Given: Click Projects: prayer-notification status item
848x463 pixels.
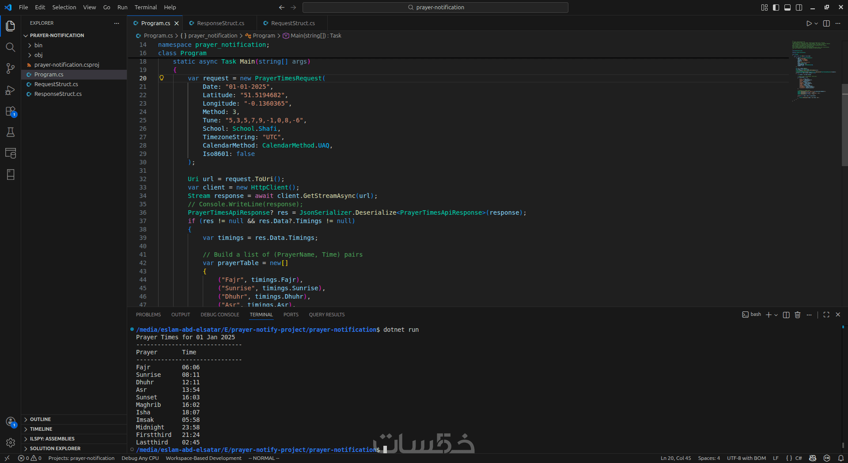Looking at the screenshot, I should (x=81, y=458).
